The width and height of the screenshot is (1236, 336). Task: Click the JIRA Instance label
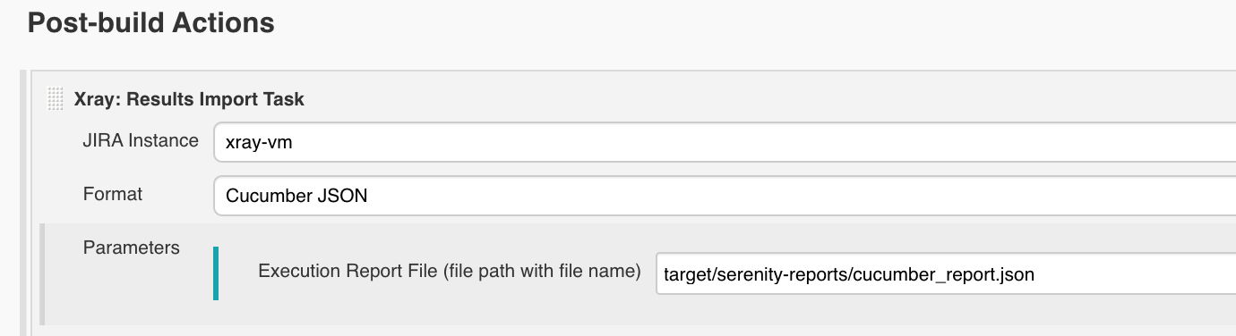click(141, 140)
